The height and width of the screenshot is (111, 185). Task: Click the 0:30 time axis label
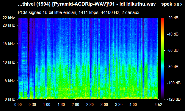(x=32, y=104)
